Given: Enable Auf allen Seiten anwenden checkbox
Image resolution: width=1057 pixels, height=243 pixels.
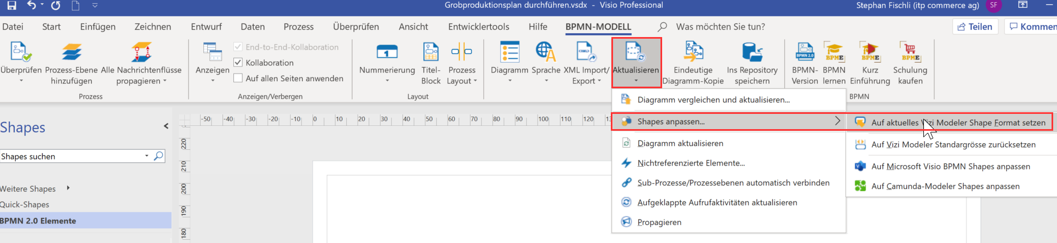Looking at the screenshot, I should click(238, 78).
